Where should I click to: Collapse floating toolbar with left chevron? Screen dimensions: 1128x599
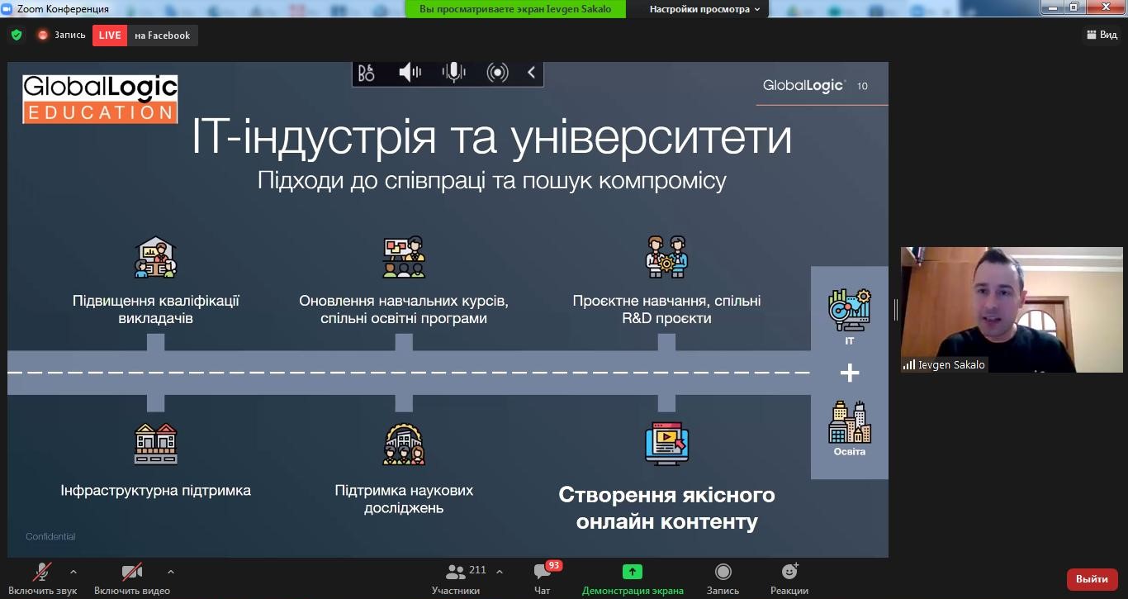click(x=531, y=73)
